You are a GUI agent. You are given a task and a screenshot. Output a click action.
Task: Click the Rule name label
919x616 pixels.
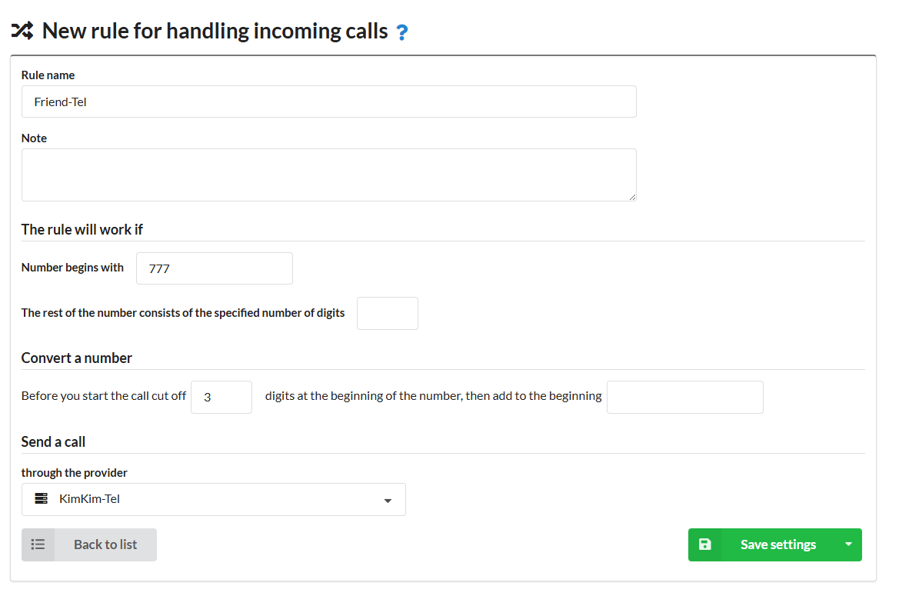[48, 75]
